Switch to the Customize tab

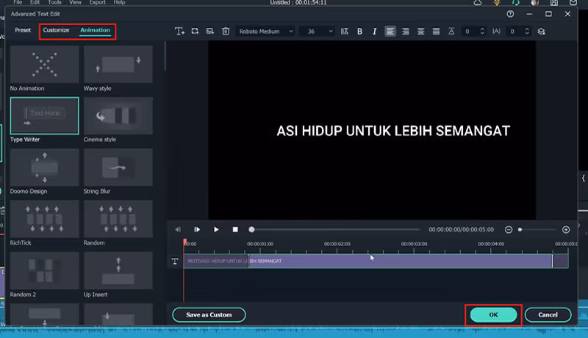tap(56, 30)
